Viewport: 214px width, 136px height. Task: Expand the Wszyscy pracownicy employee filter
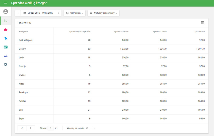pos(103,13)
